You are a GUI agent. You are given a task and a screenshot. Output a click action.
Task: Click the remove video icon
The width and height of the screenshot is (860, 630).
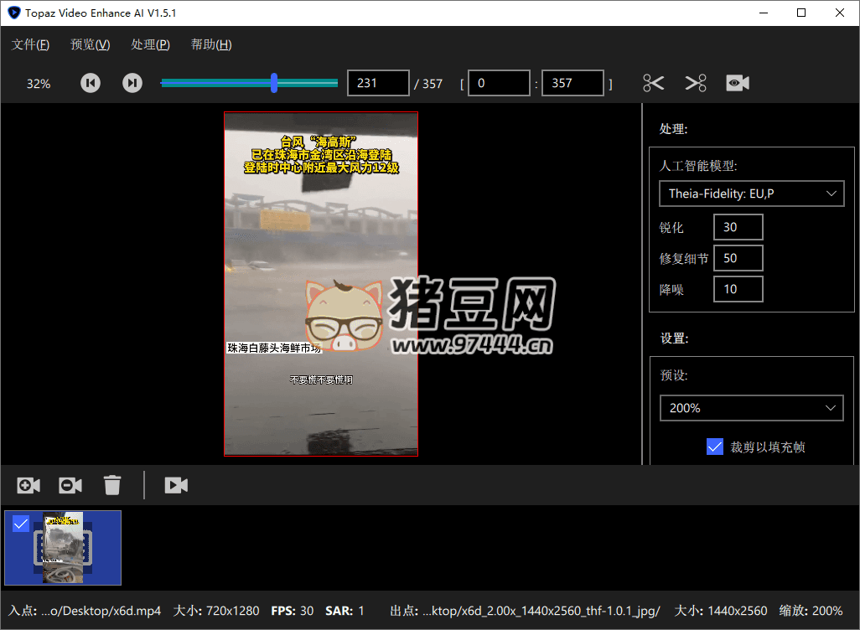70,485
